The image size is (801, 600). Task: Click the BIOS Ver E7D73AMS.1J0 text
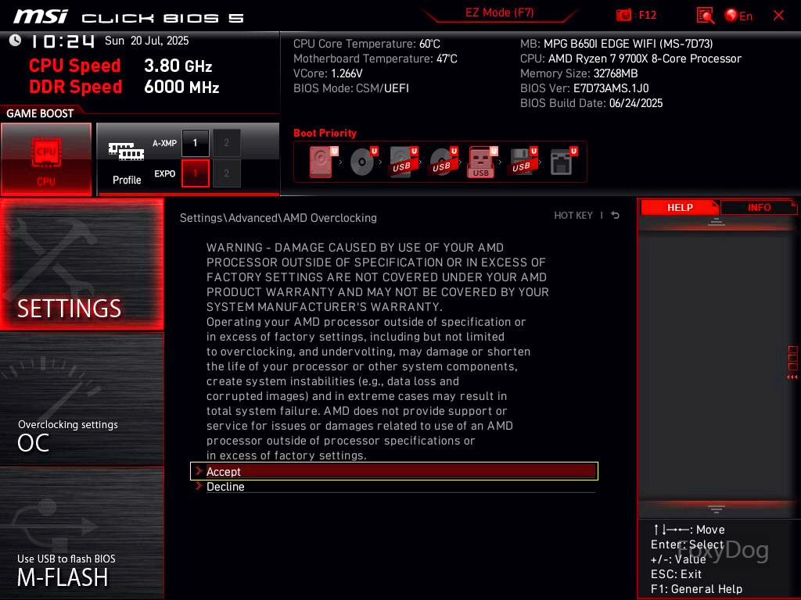(584, 88)
